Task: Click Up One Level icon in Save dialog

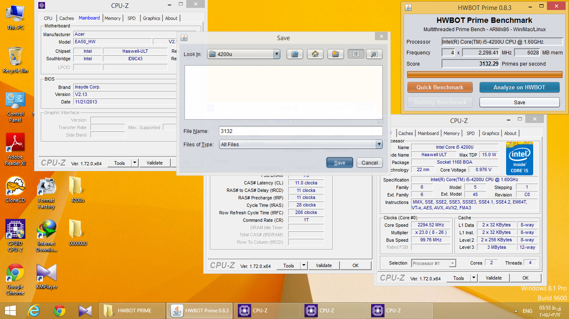Action: tap(294, 54)
